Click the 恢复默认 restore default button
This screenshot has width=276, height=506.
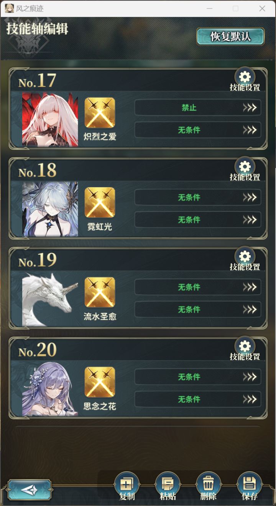pyautogui.click(x=230, y=36)
